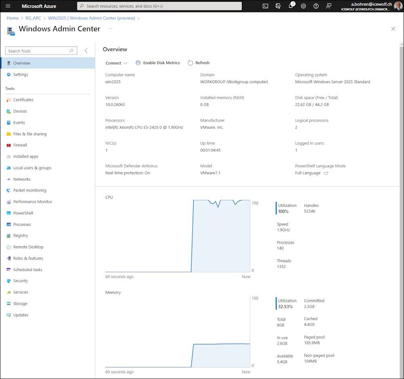This screenshot has height=379, width=404.
Task: Open the more options ellipsis beside the title
Action: 110,29
